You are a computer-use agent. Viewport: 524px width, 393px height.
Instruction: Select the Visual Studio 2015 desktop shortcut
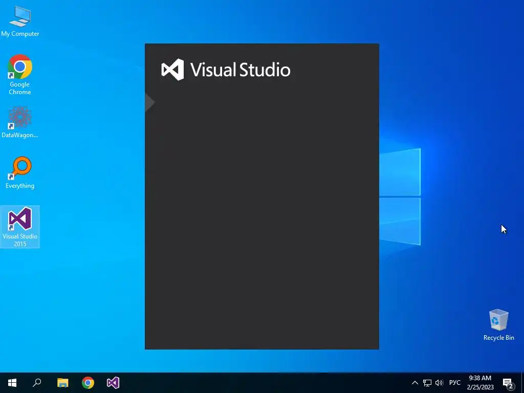click(20, 227)
